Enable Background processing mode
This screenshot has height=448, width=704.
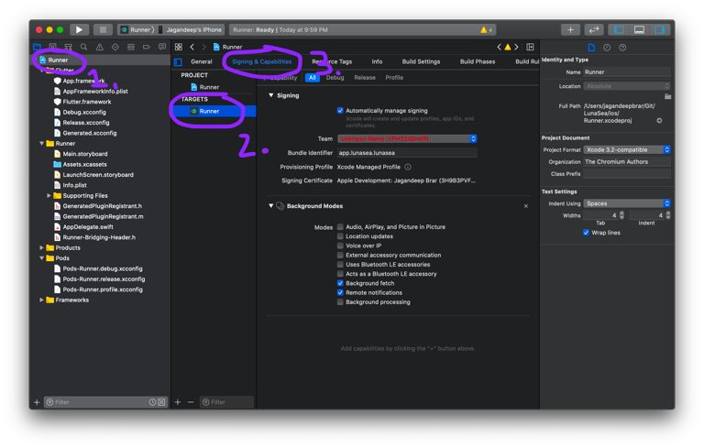pyautogui.click(x=340, y=302)
